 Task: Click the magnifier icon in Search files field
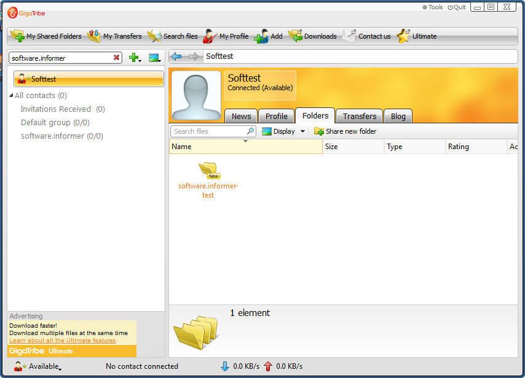point(250,131)
